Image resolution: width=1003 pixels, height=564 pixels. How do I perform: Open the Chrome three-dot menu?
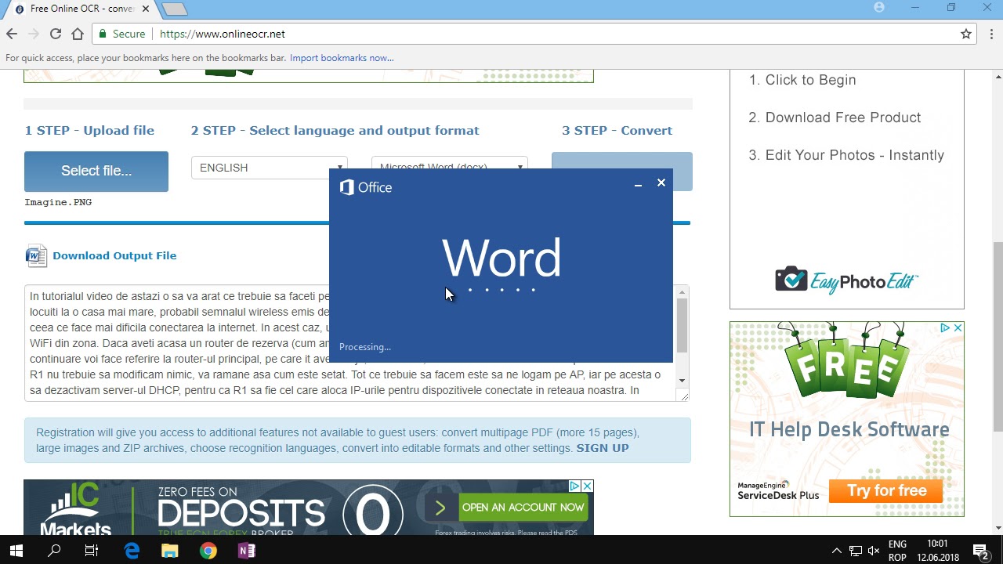click(992, 34)
